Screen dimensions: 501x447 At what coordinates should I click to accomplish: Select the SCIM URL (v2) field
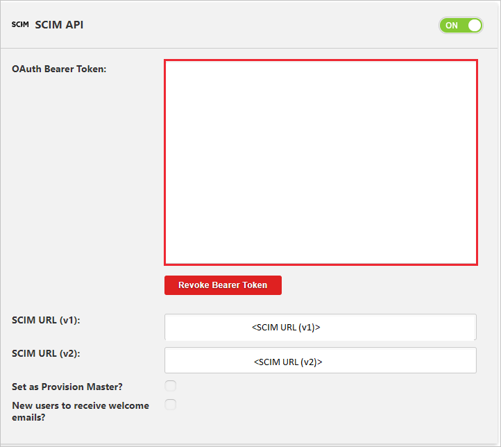pyautogui.click(x=321, y=360)
